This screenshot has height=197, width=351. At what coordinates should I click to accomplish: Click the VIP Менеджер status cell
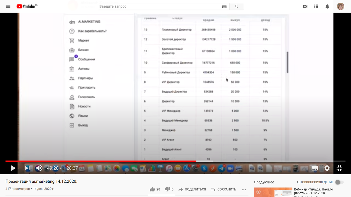(171, 111)
